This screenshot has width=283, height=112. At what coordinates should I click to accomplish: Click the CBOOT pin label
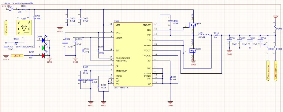147,25
